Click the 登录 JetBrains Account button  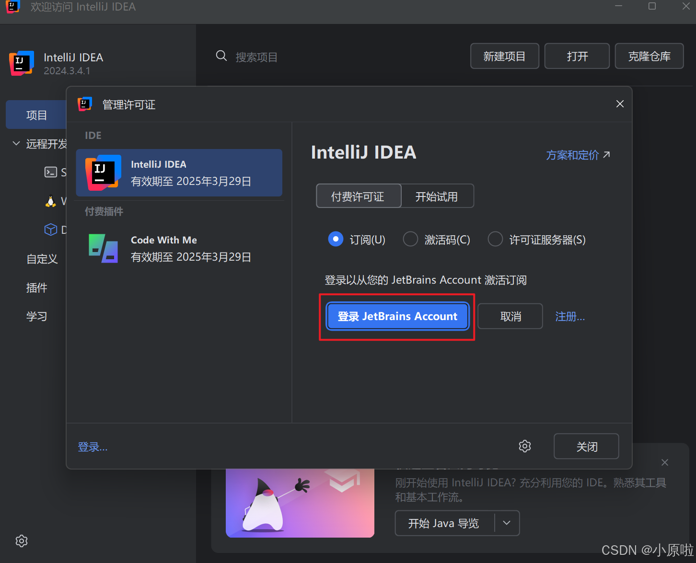(397, 316)
